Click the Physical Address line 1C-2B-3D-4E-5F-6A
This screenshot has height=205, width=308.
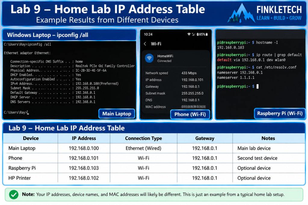click(58, 70)
